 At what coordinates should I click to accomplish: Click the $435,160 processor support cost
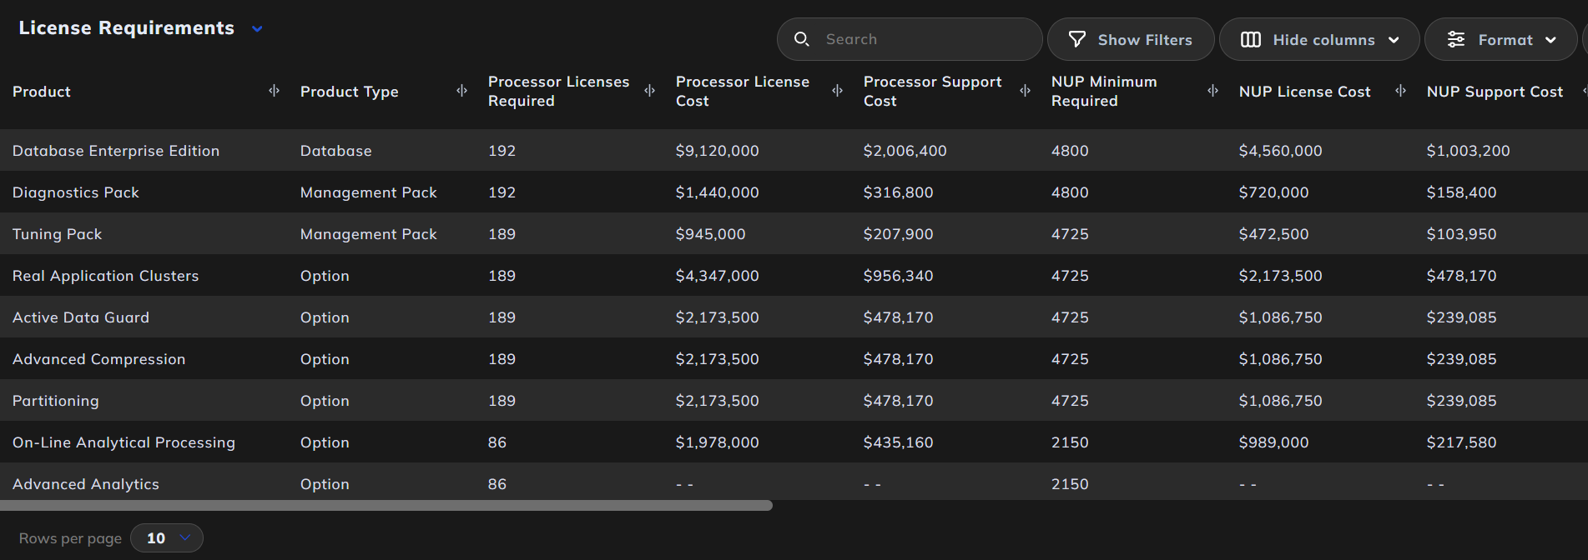tap(899, 442)
